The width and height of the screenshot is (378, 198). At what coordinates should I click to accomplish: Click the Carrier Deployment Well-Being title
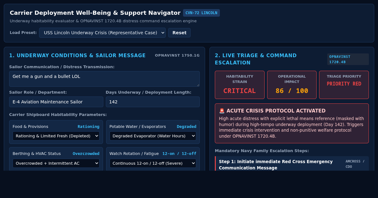pos(95,13)
